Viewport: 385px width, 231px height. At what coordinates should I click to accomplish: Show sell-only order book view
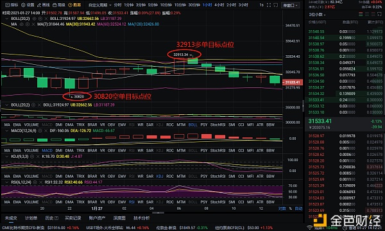click(373, 15)
